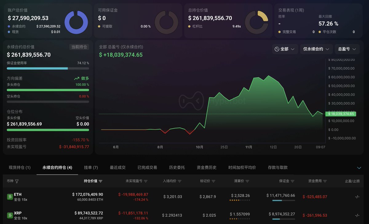Screen dimensions: 369x224
Task: Click the green long badge on XRP row
Action: coord(10,215)
